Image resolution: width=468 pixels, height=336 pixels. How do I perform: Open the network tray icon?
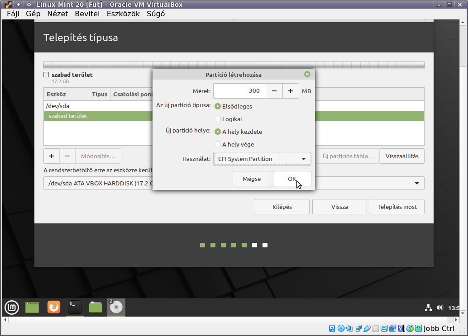pos(428,308)
